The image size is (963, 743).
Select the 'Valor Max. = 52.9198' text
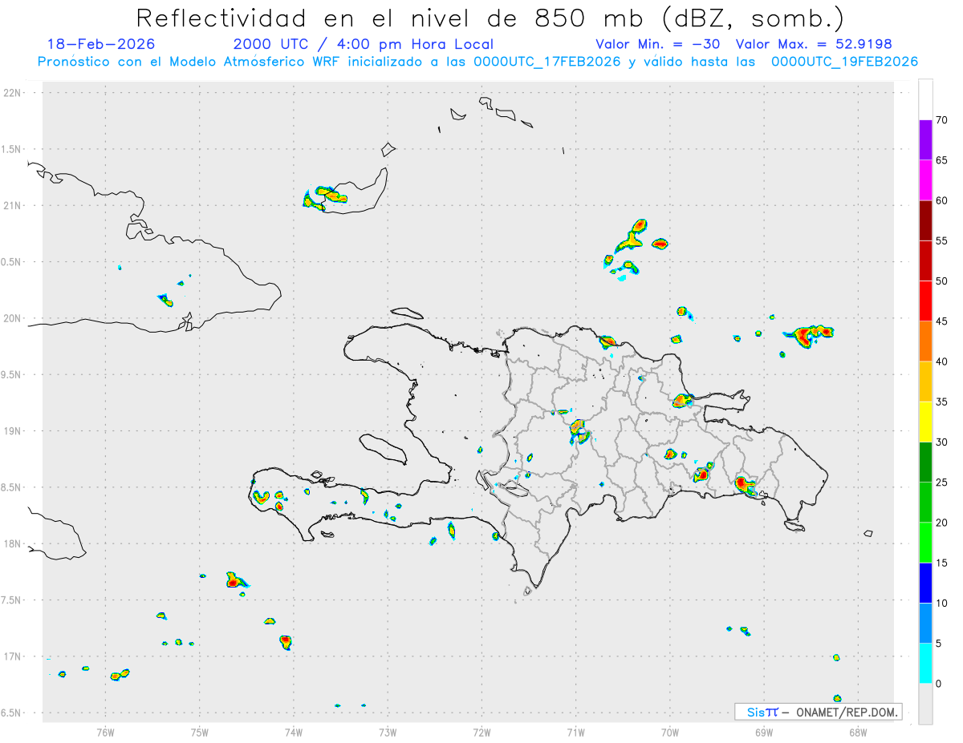point(814,44)
